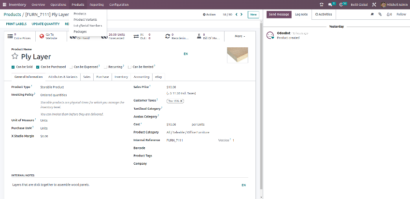Screen dimensions: 410x199
Task: Open Reordering rules refresh icon
Action: tap(168, 36)
